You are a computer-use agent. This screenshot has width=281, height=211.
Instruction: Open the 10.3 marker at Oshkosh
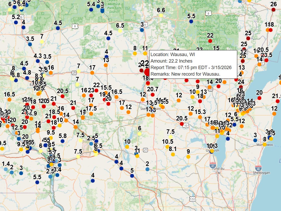click(212, 151)
